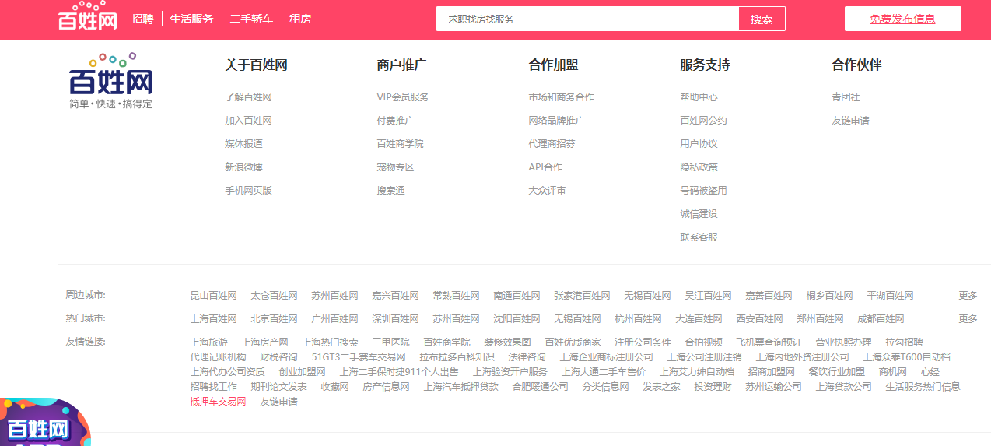The width and height of the screenshot is (991, 446).
Task: Open the 常熟百姓网 city link
Action: pyautogui.click(x=456, y=296)
